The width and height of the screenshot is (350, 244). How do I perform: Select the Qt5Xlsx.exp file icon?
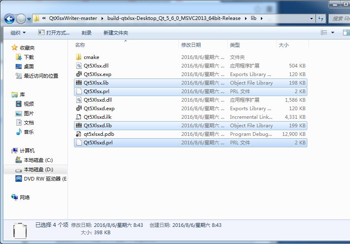pyautogui.click(x=79, y=74)
